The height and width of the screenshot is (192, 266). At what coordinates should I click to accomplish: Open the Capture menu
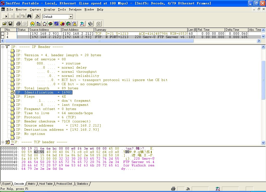pos(35,9)
